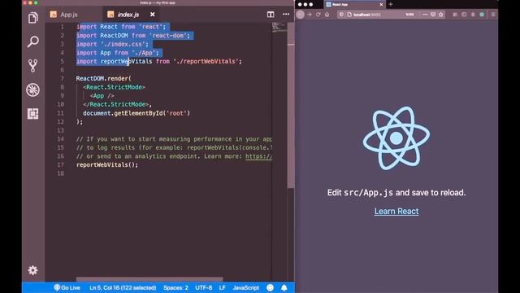Close the React App browser tab

[x=381, y=4]
